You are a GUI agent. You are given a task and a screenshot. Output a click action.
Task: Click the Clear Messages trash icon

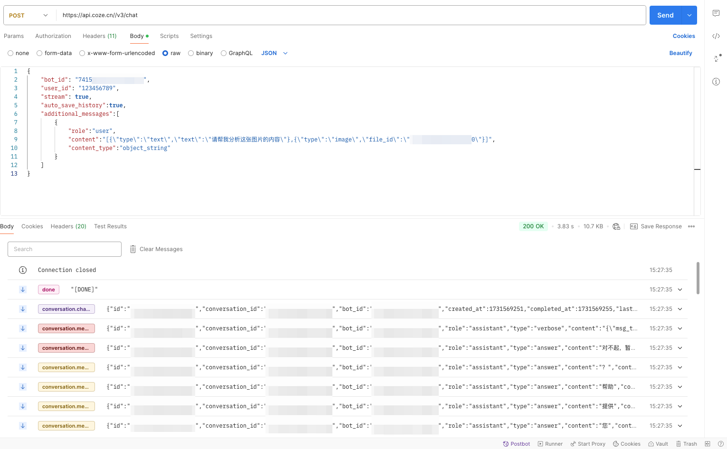tap(133, 249)
